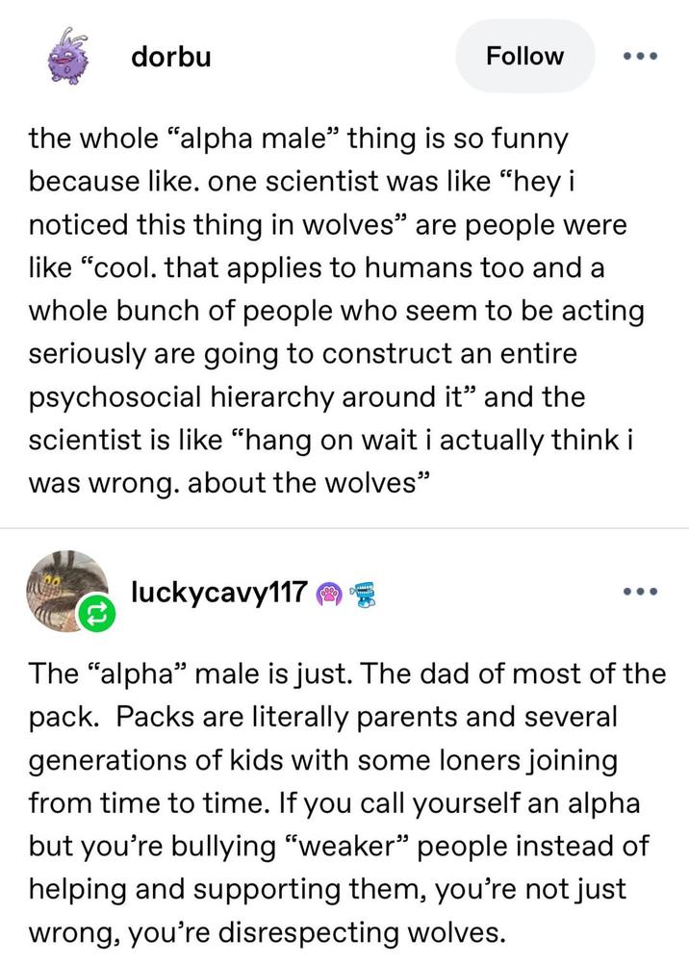Click the username dorbu to visit their blog
This screenshot has height=964, width=689.
click(x=169, y=56)
